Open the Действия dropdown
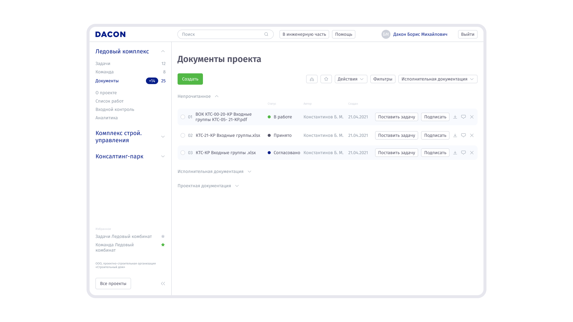The height and width of the screenshot is (322, 573). click(351, 79)
